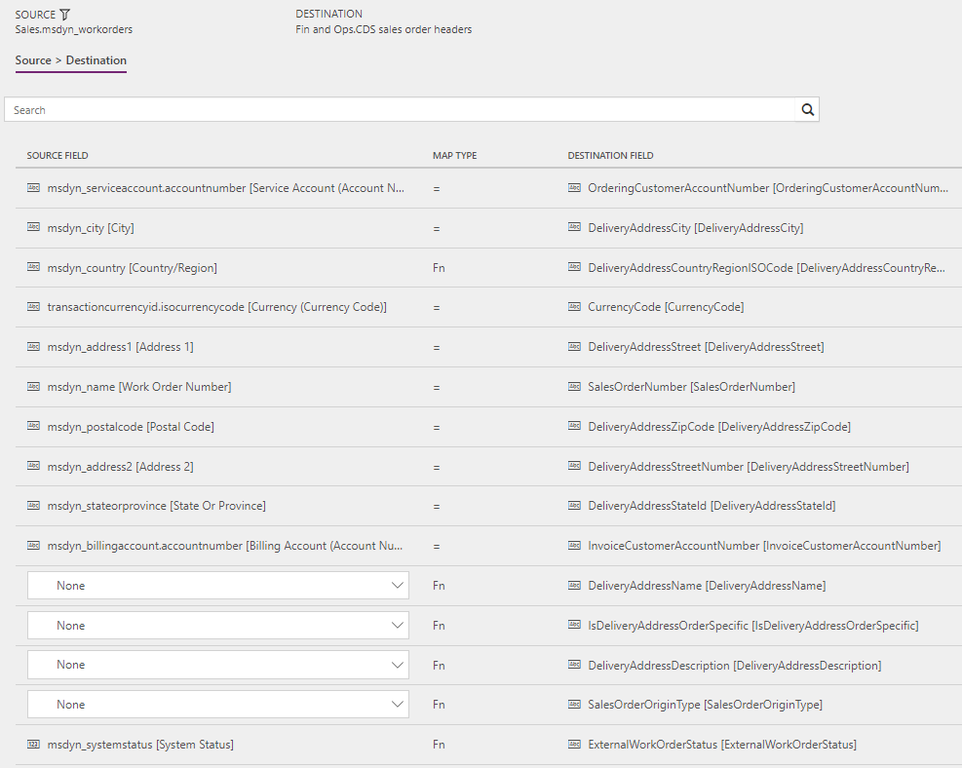Select DeliveryAddressZipCode destination field text
The image size is (962, 768).
(719, 426)
